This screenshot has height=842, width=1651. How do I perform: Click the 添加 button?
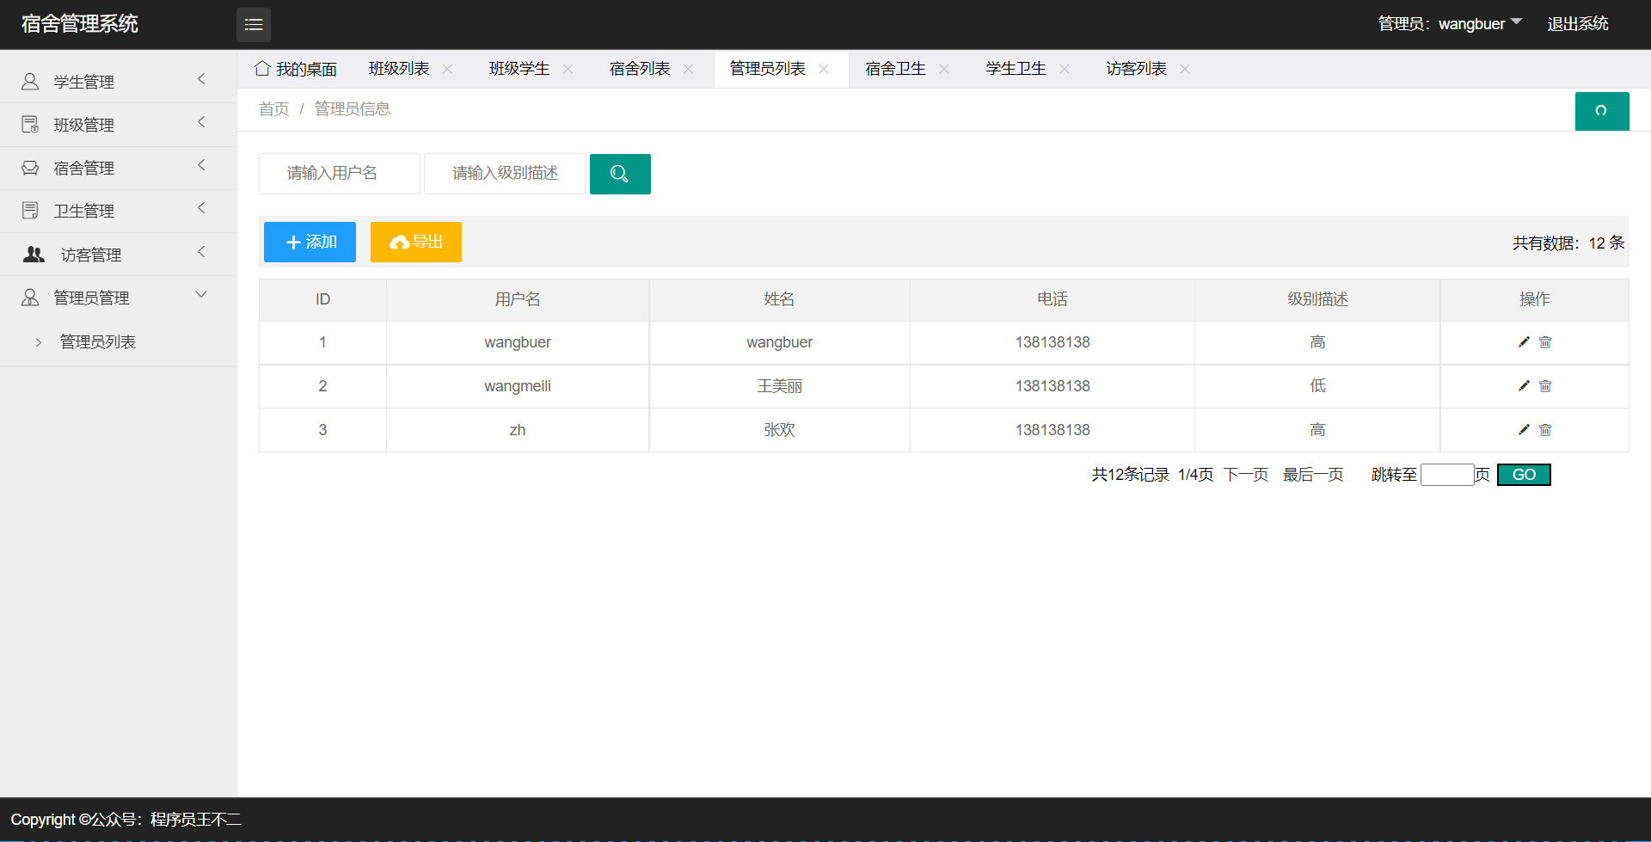(309, 242)
